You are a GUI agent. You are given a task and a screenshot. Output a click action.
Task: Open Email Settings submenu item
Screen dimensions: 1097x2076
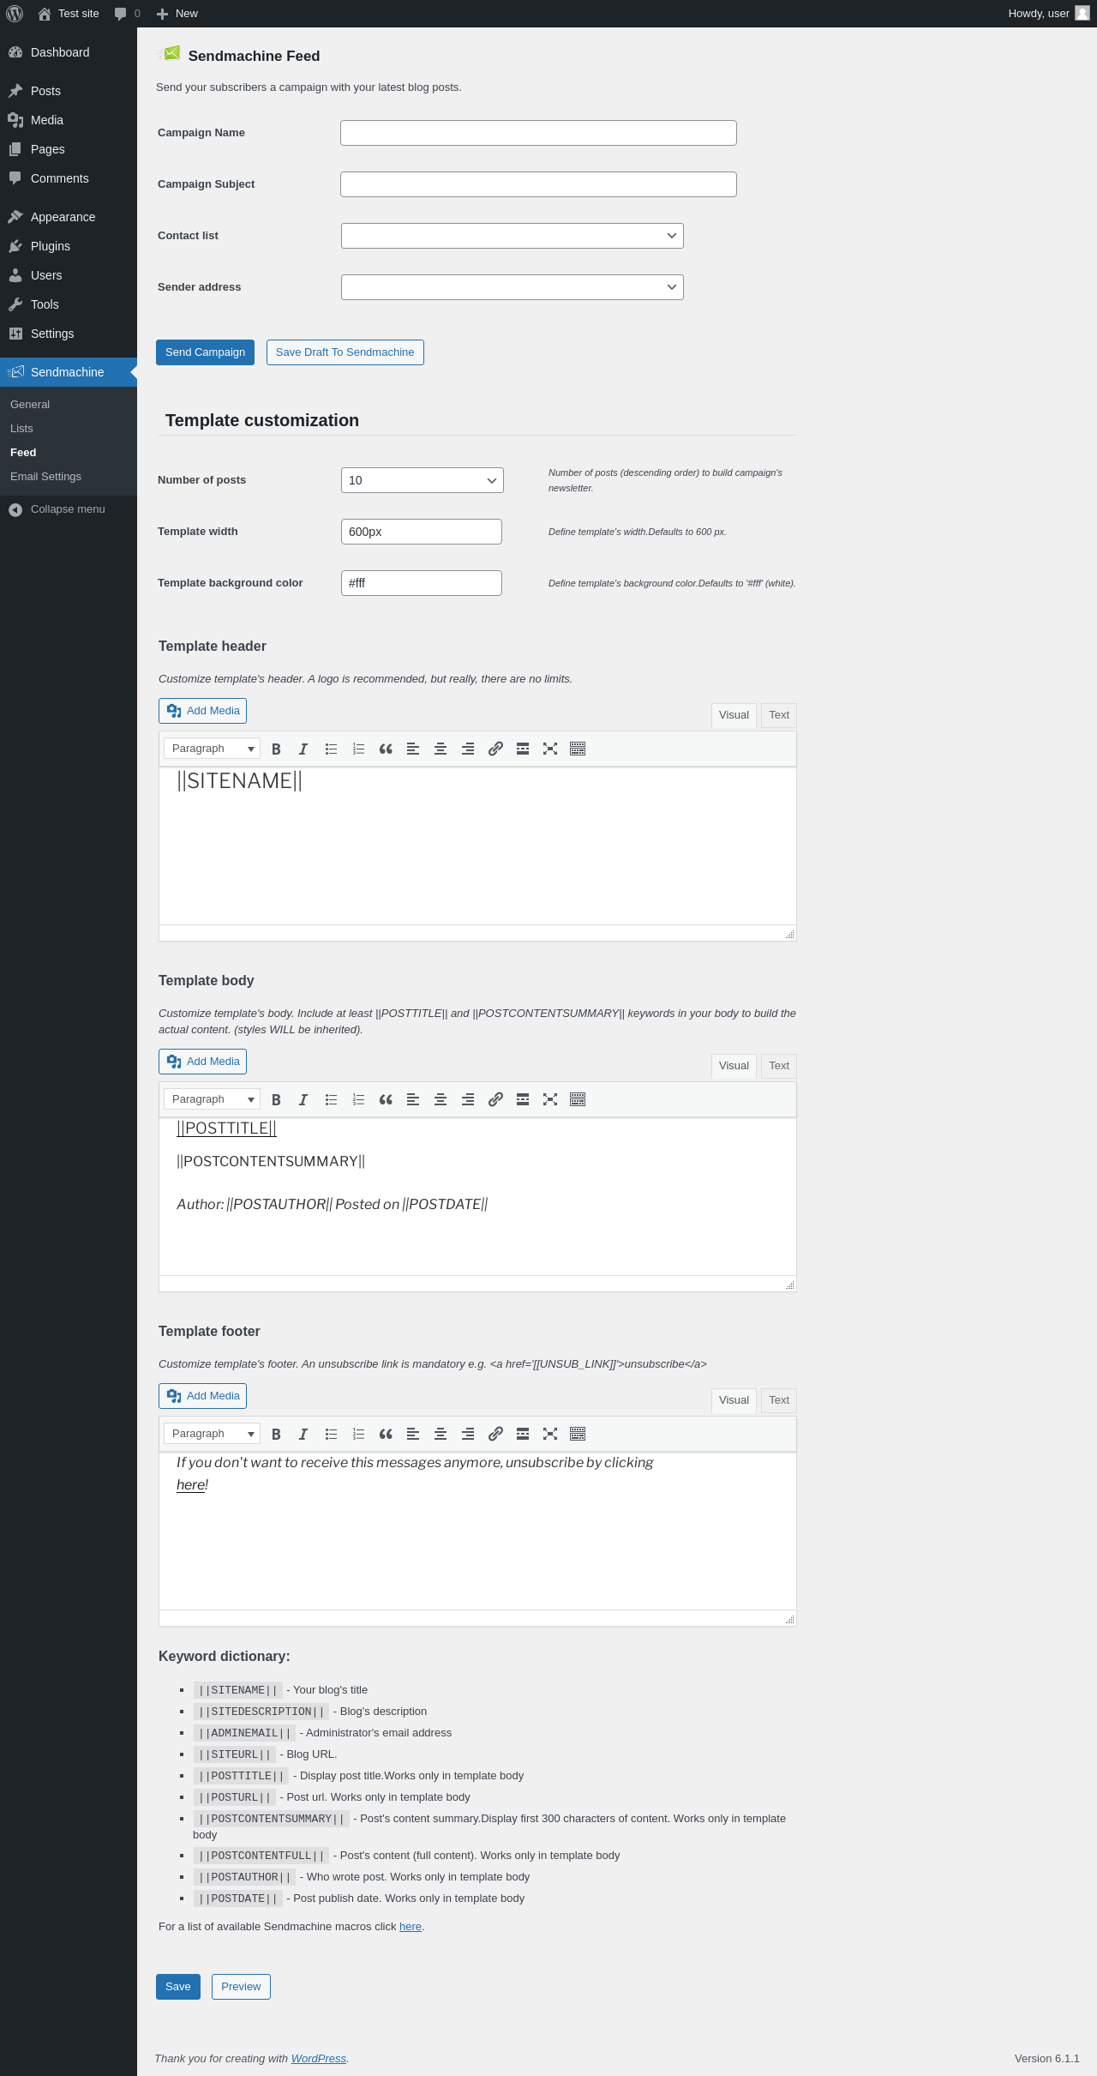coord(45,477)
